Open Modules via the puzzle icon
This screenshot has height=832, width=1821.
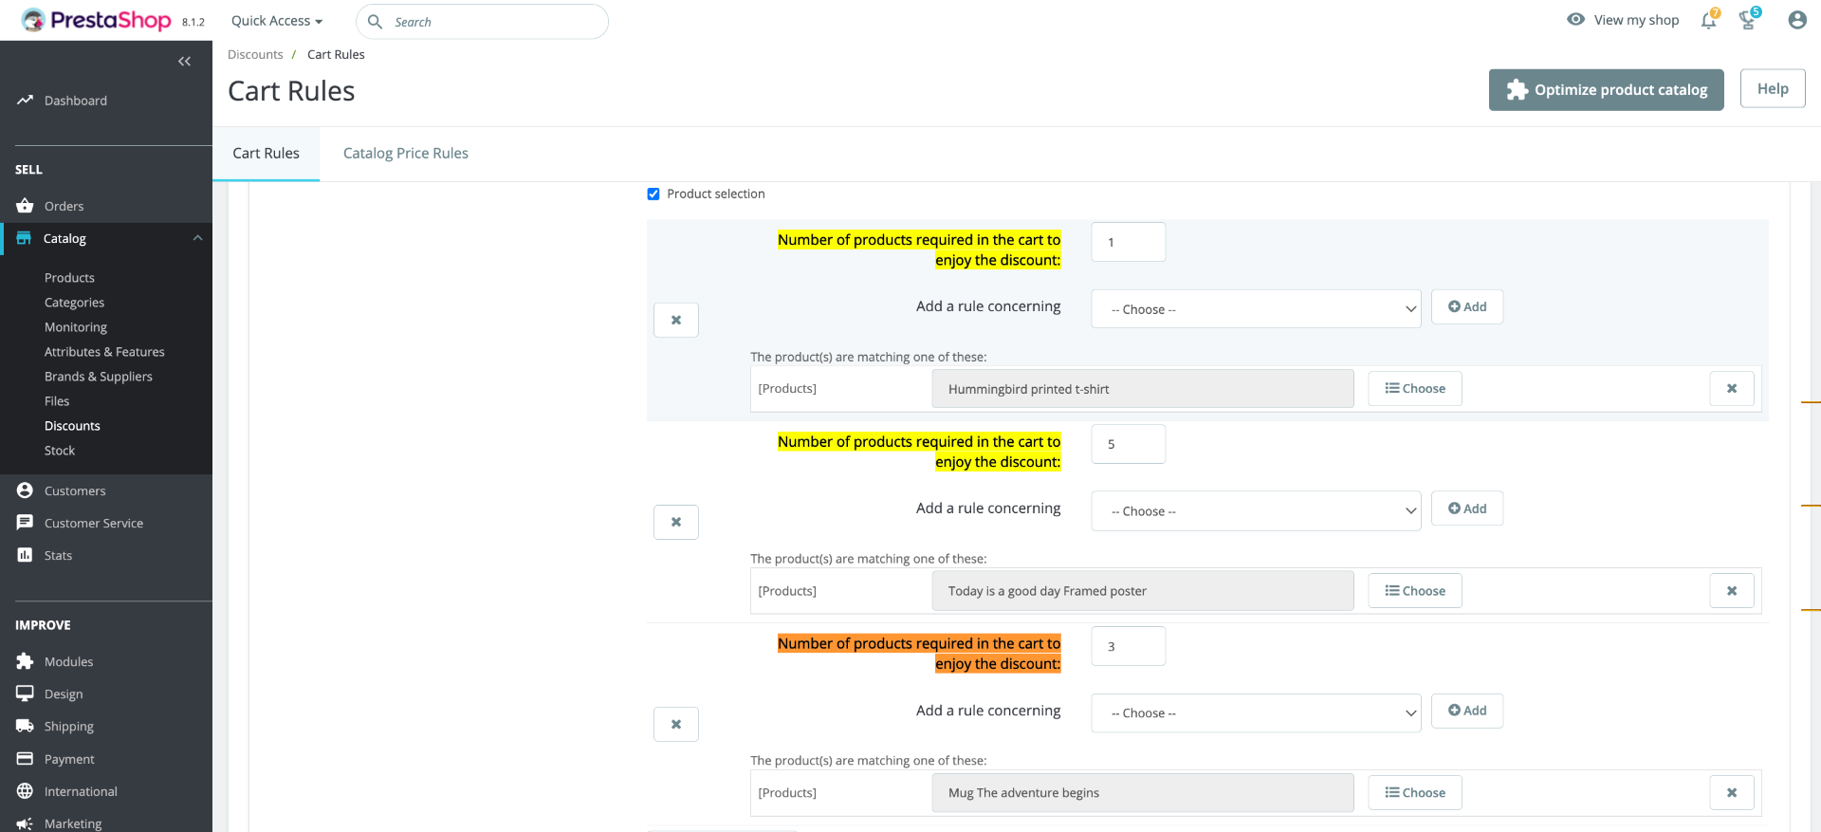[x=26, y=661]
